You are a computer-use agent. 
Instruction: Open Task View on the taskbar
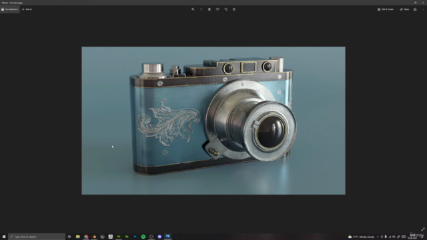tap(69, 237)
